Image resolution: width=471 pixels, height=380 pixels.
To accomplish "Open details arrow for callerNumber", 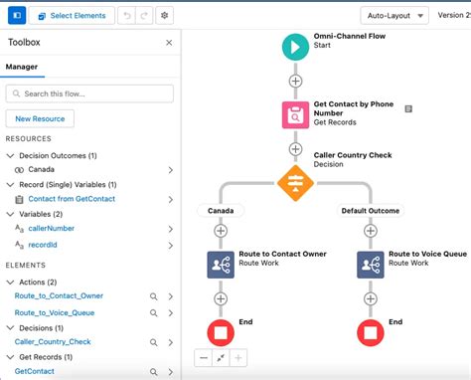I will pos(171,229).
